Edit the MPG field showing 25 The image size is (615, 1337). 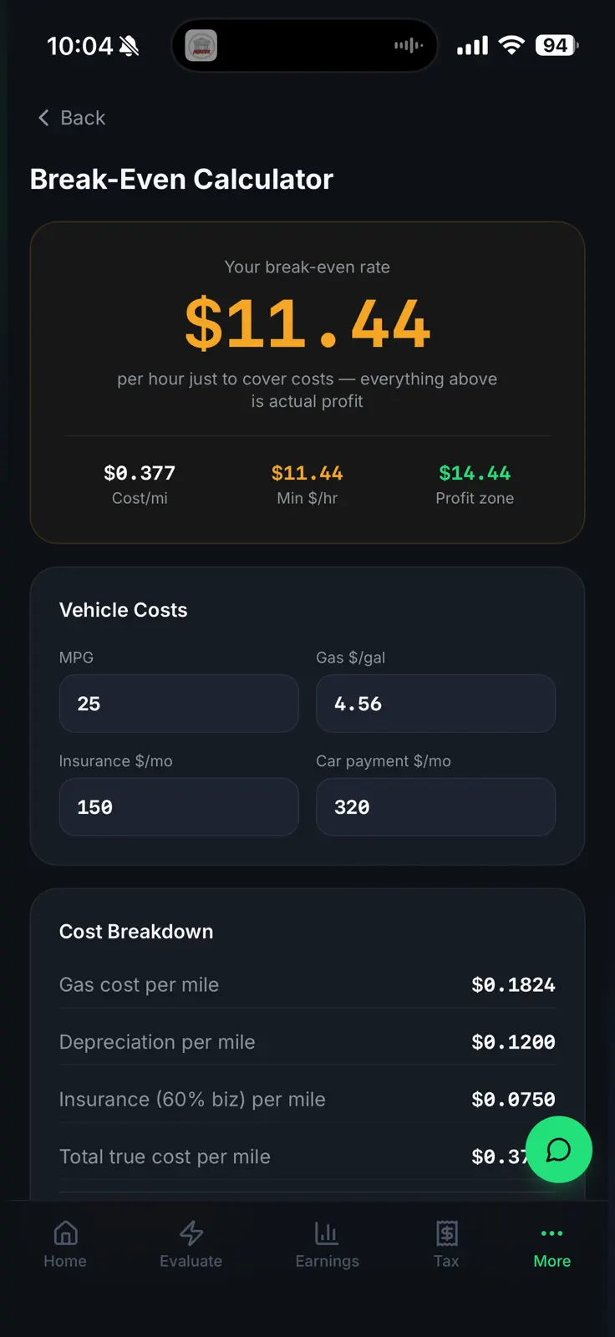(x=179, y=704)
